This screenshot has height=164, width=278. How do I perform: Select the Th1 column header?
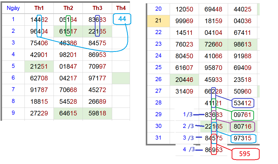[x=39, y=8]
